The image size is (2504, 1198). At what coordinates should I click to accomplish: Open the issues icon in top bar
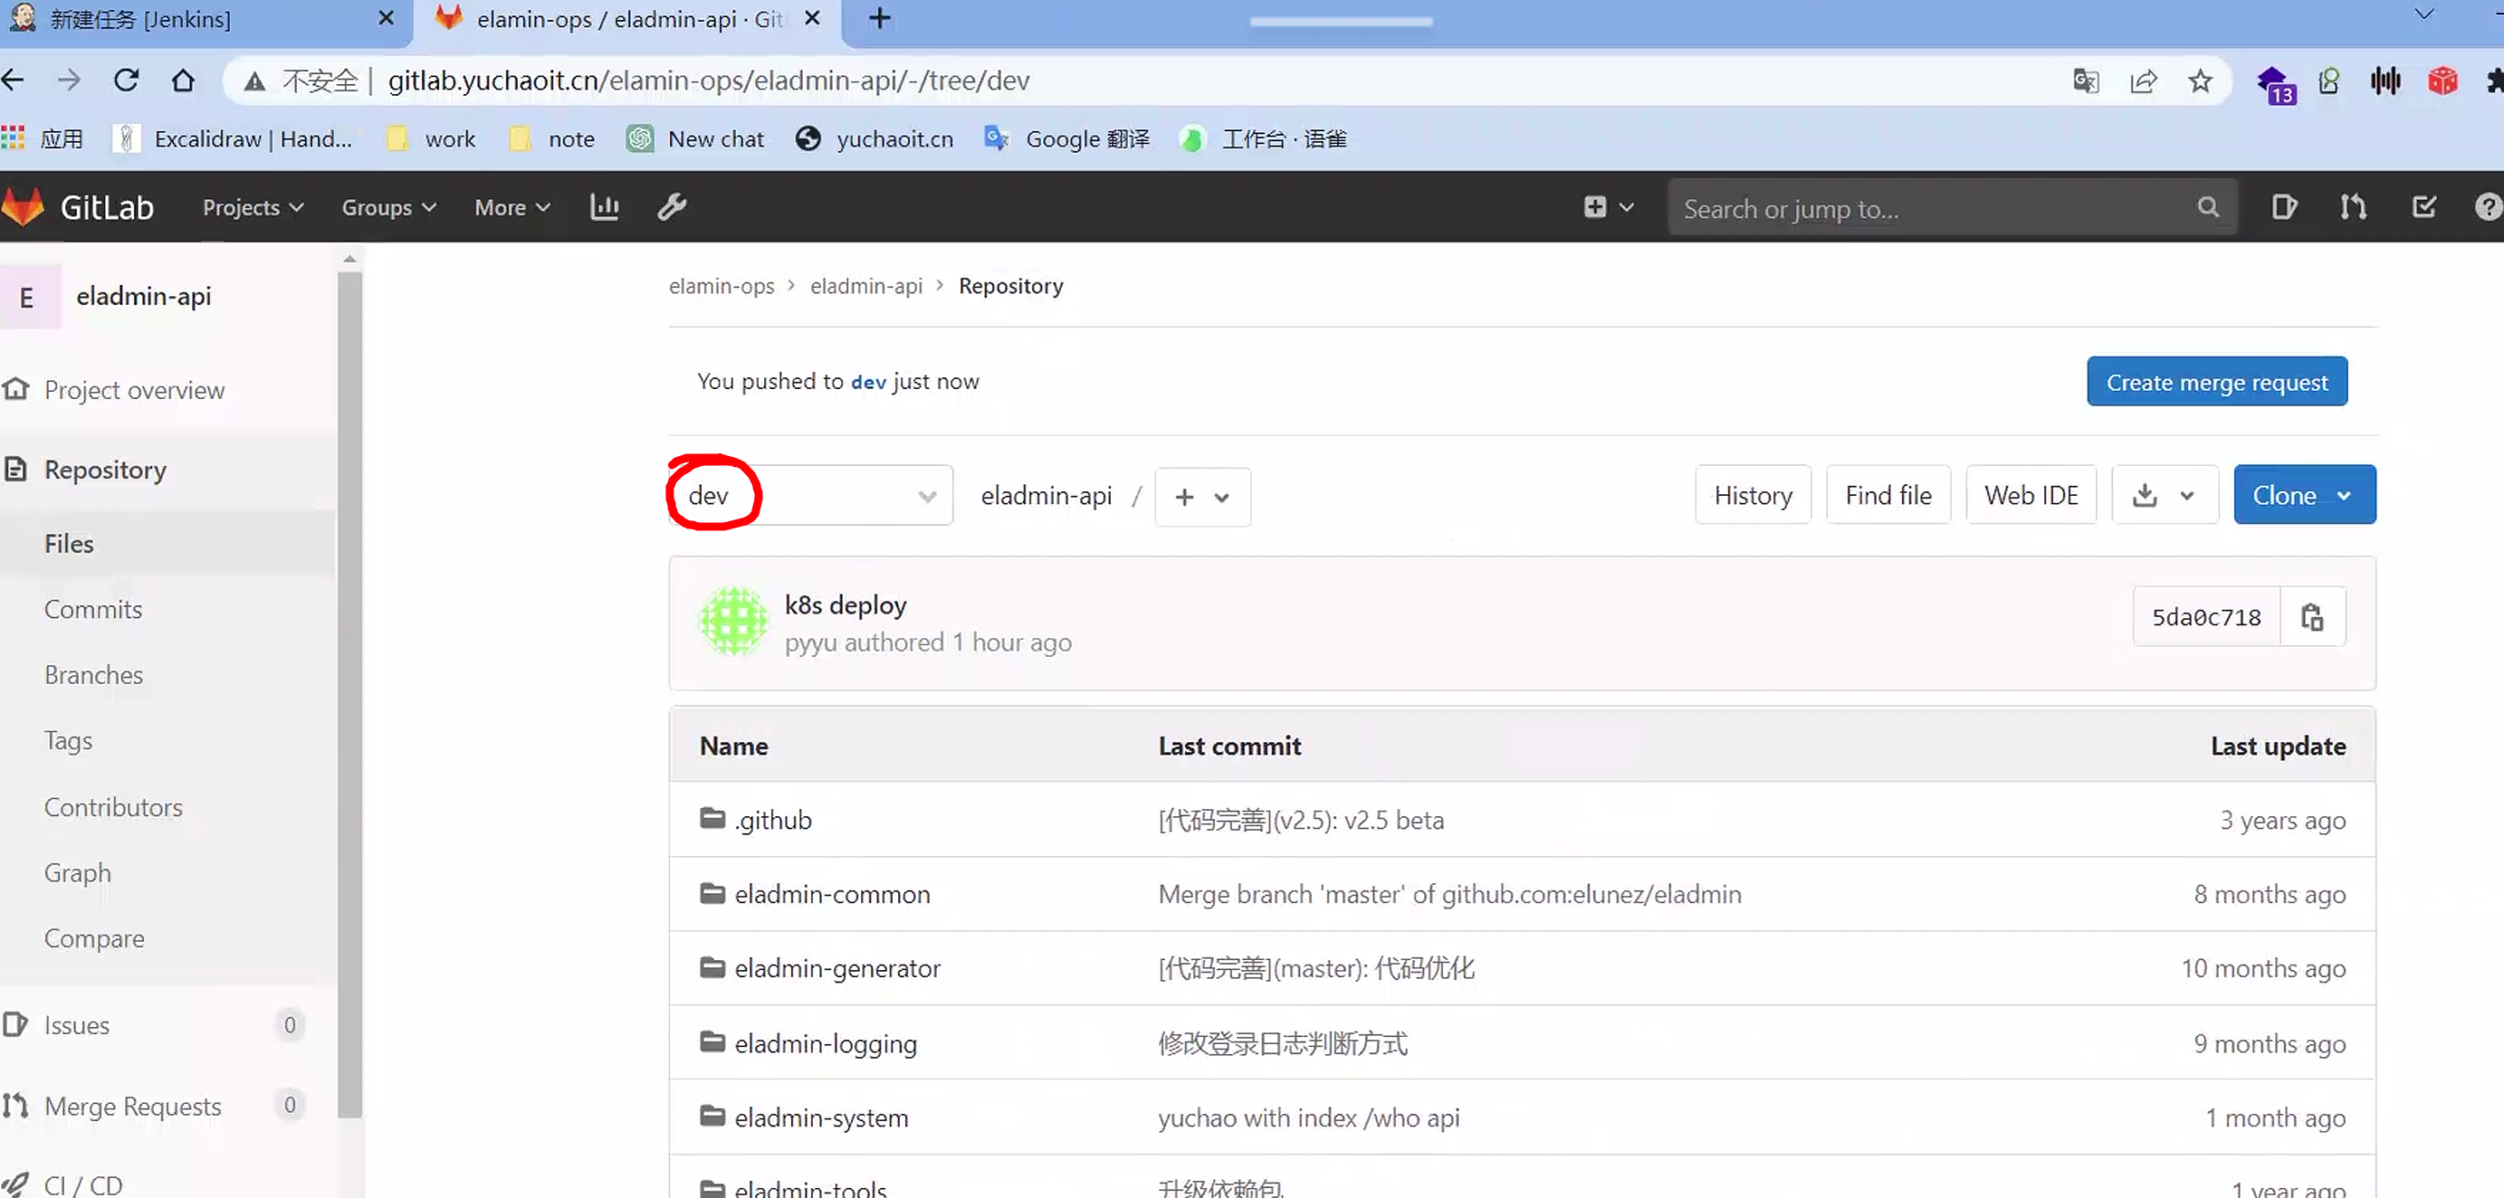(x=2284, y=207)
